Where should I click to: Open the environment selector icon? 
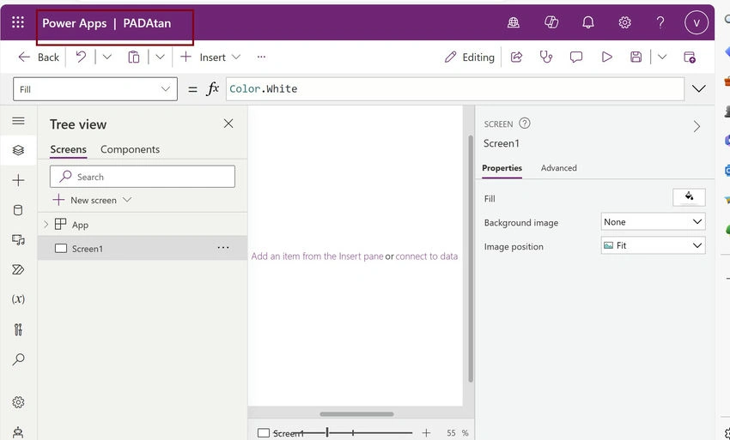513,22
